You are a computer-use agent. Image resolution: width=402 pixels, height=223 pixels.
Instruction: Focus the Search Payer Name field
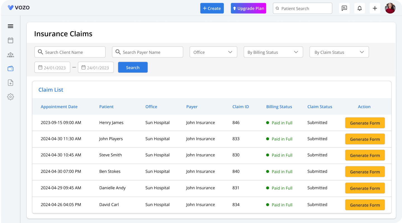click(147, 52)
